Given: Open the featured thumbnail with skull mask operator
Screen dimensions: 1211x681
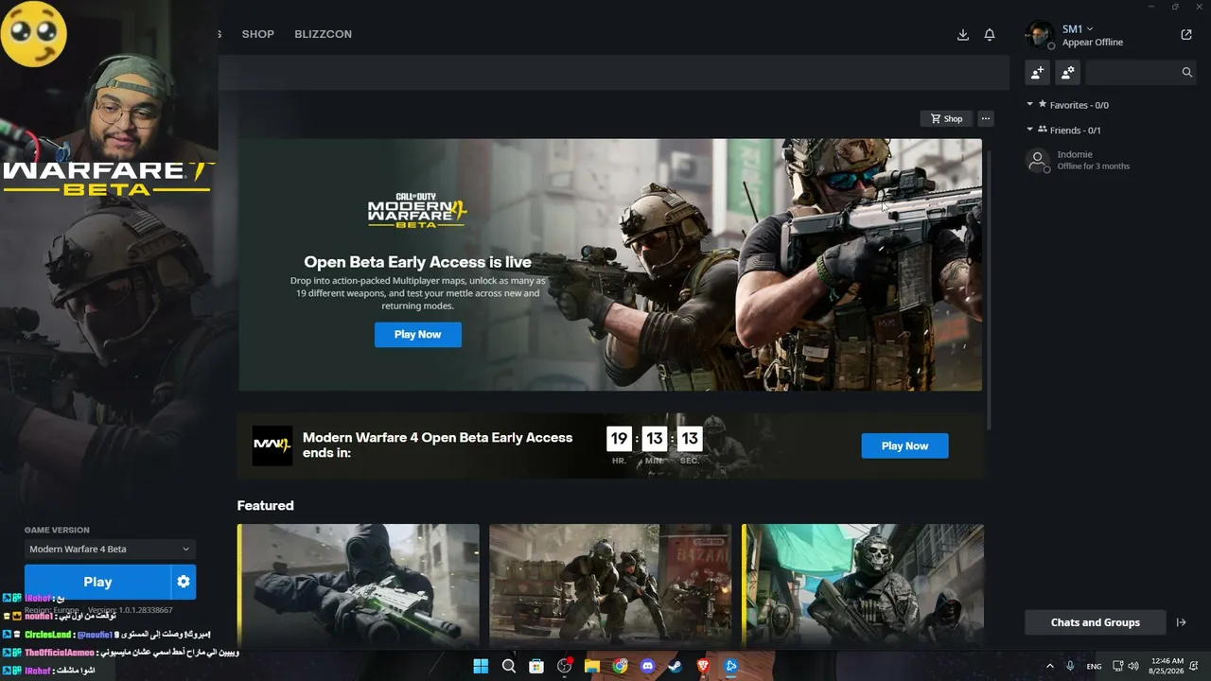Looking at the screenshot, I should tap(863, 585).
